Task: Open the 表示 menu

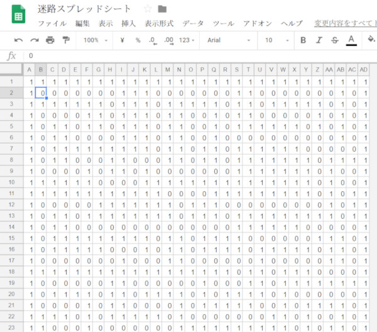Action: 106,23
